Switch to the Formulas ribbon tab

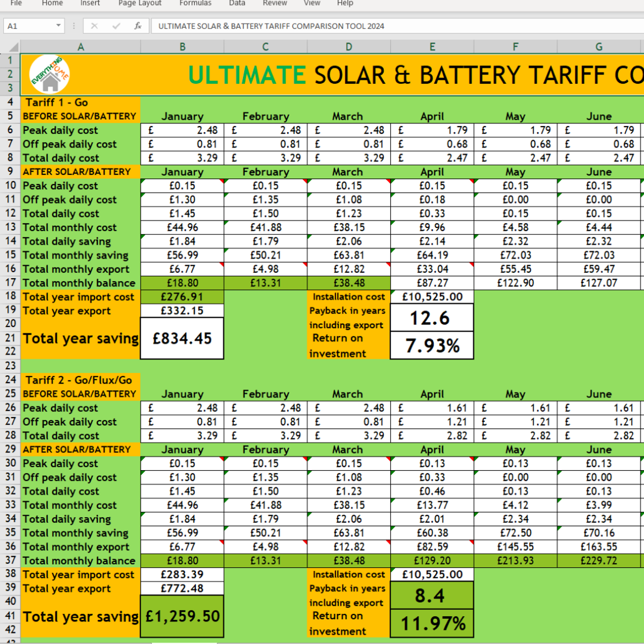tap(195, 3)
